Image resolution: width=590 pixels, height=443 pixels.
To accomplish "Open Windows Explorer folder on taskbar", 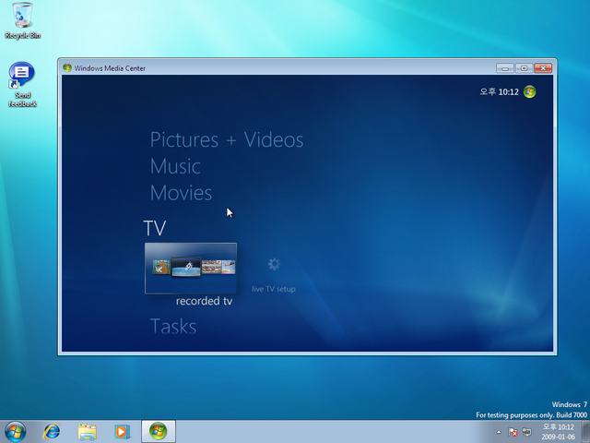I will 87,432.
